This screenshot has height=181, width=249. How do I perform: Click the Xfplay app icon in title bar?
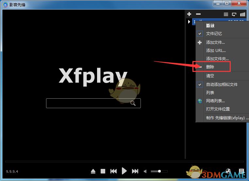5,5
